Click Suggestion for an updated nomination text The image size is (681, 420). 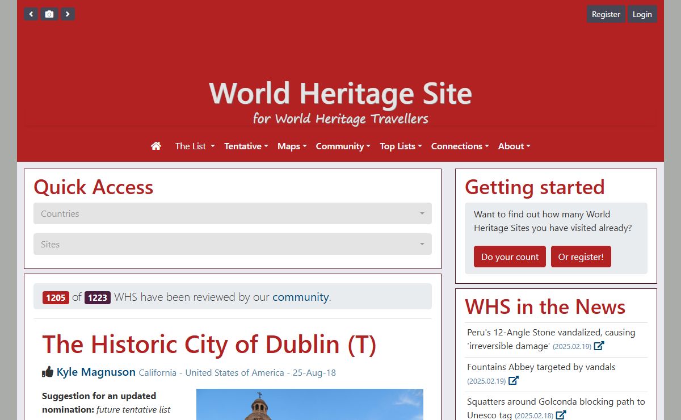[99, 402]
